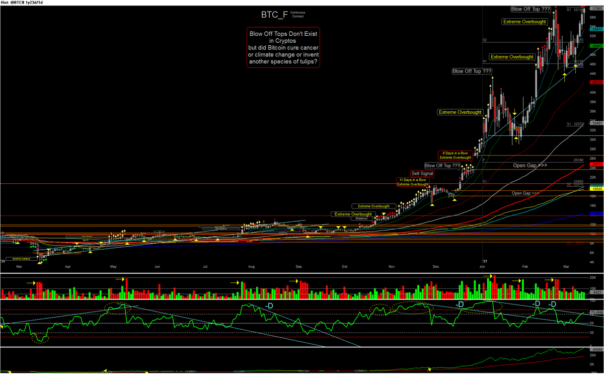
Task: Click the yellow 19505 price tag
Action: tap(597, 189)
